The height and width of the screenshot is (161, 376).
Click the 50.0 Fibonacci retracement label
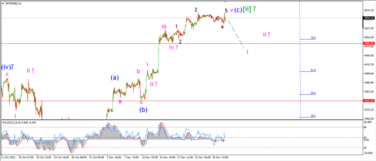313,93
